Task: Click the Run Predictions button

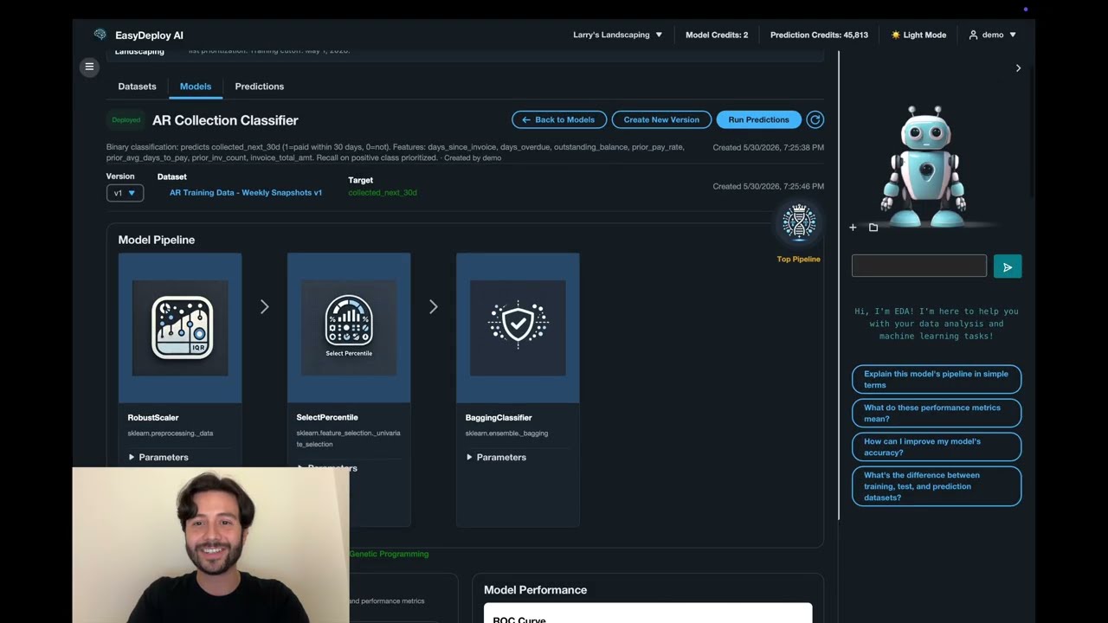Action: point(758,119)
